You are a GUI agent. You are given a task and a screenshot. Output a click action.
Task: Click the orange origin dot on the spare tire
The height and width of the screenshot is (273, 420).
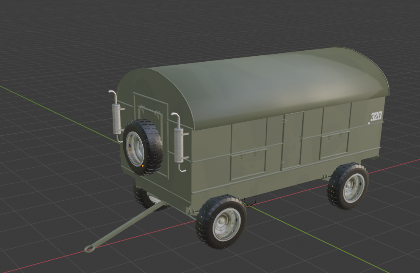click(143, 166)
